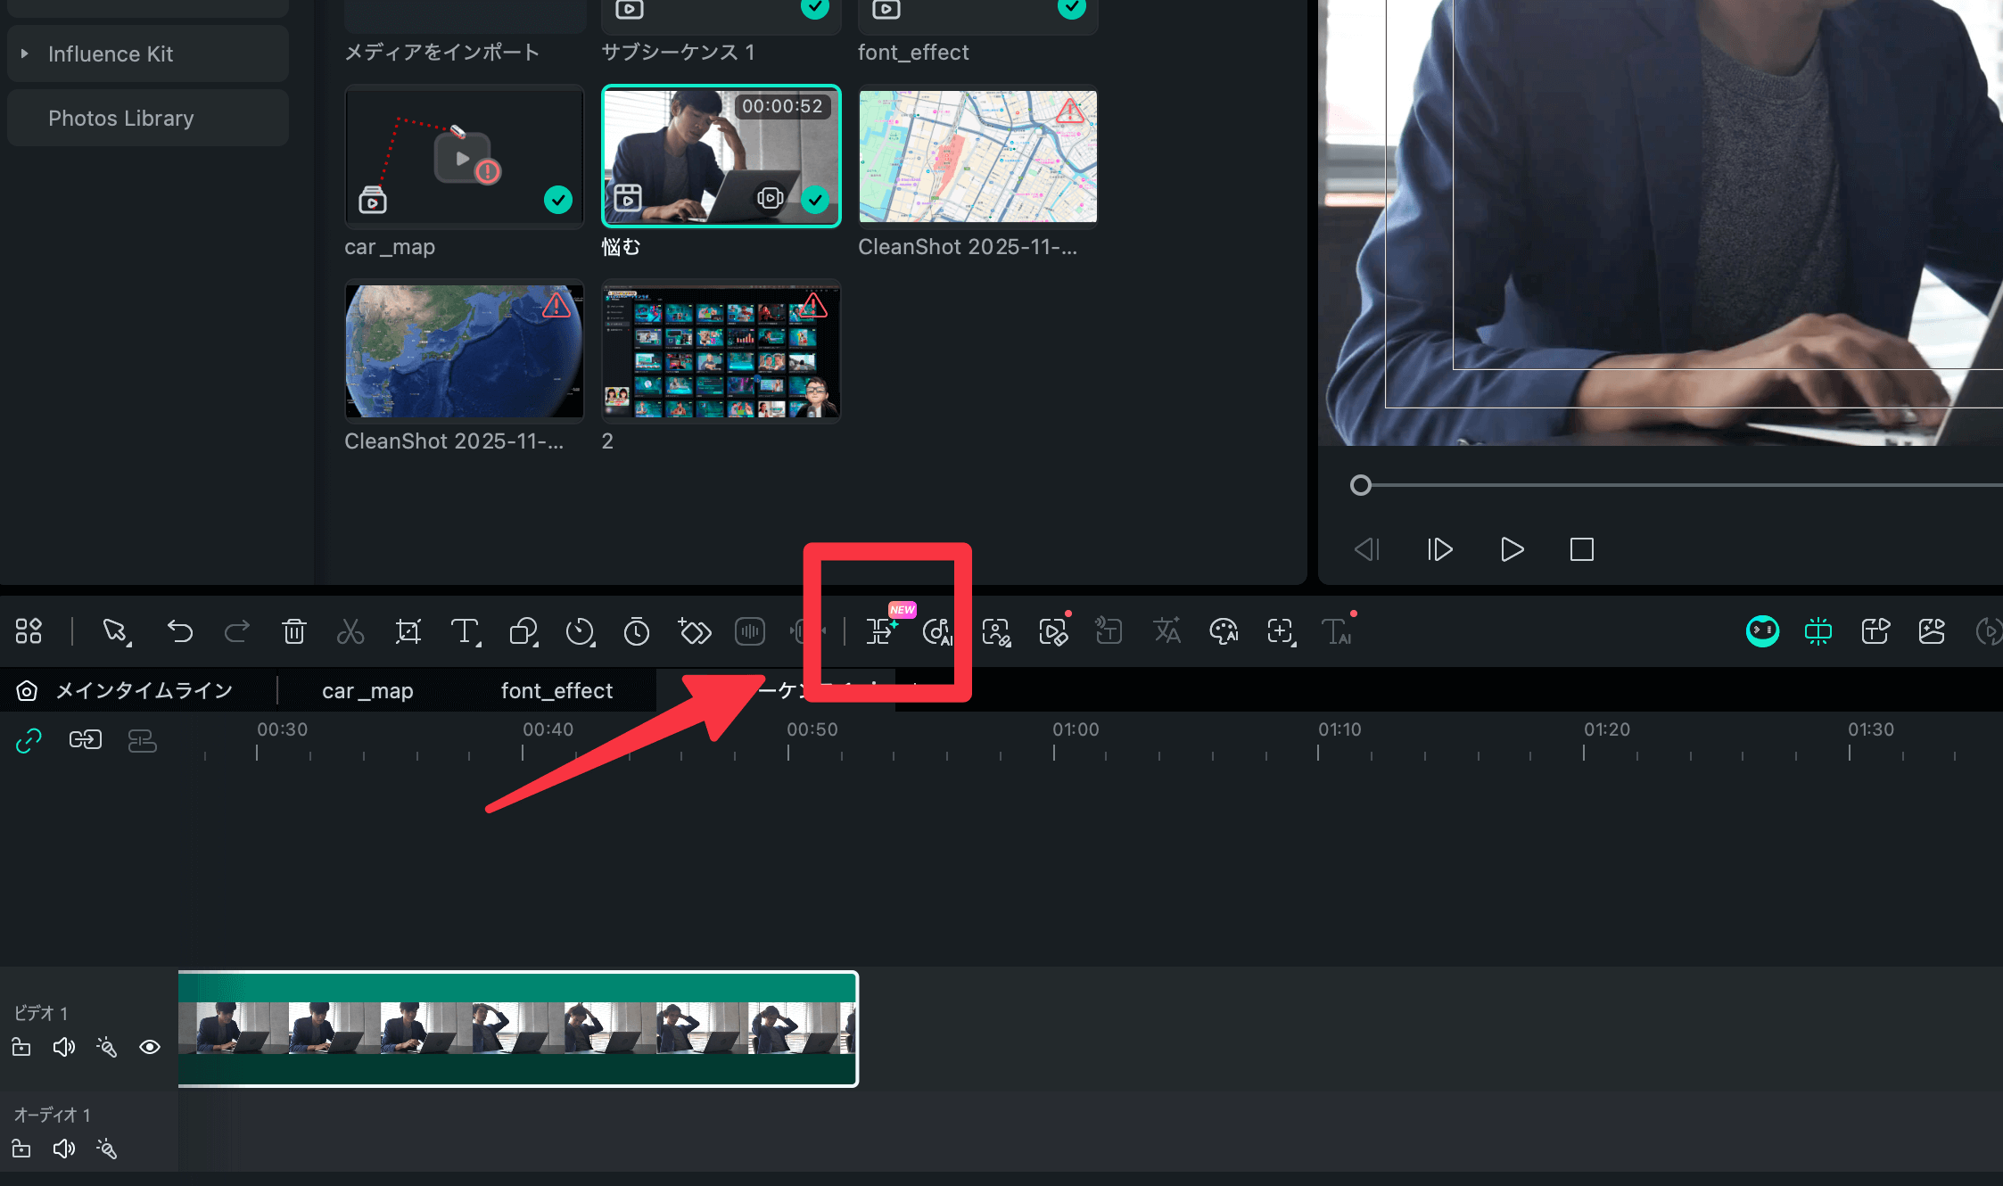This screenshot has width=2003, height=1186.
Task: Select the split (scissors) tool
Action: 350,631
